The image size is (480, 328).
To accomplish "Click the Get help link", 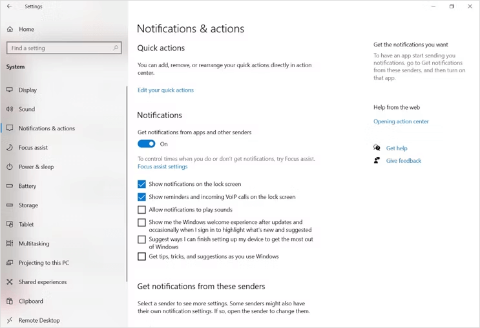I will point(397,148).
